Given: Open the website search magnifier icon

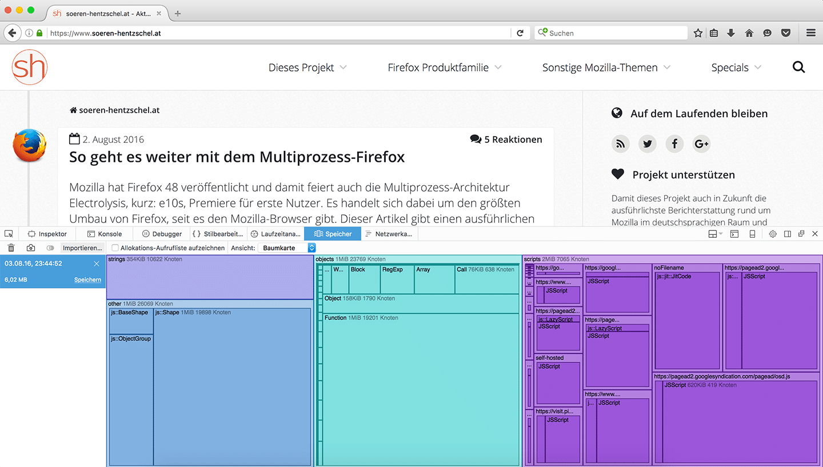Looking at the screenshot, I should 798,67.
